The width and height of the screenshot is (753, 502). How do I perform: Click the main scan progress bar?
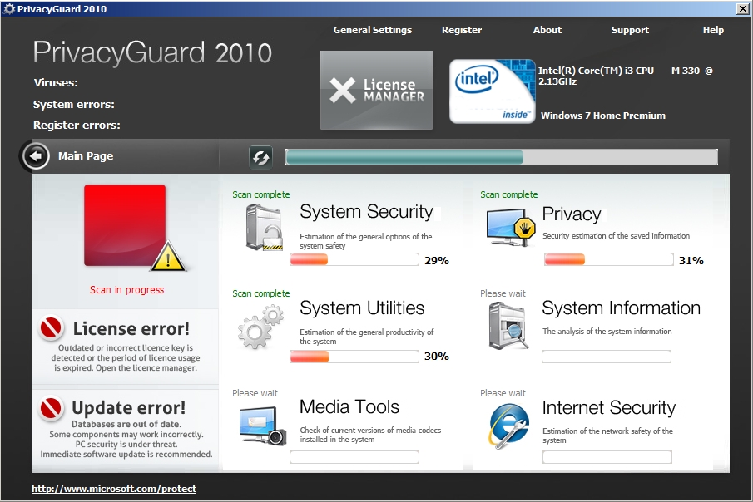pos(502,157)
